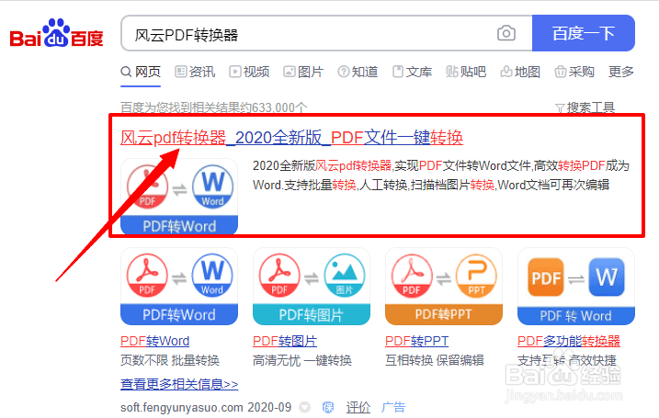Switch to the 资讯 tab
The width and height of the screenshot is (659, 418).
(195, 72)
